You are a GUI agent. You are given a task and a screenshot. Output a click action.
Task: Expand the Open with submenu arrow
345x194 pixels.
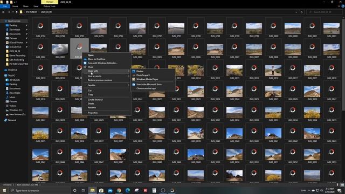pyautogui.click(x=128, y=71)
